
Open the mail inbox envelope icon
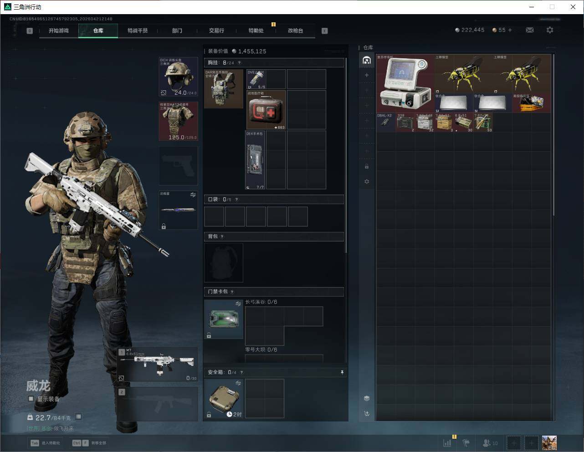(x=530, y=30)
